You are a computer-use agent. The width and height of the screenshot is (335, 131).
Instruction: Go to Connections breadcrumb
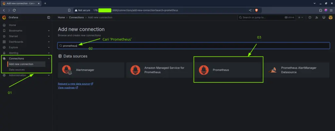click(x=76, y=17)
